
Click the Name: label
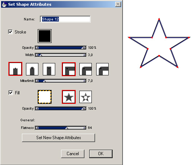point(29,19)
